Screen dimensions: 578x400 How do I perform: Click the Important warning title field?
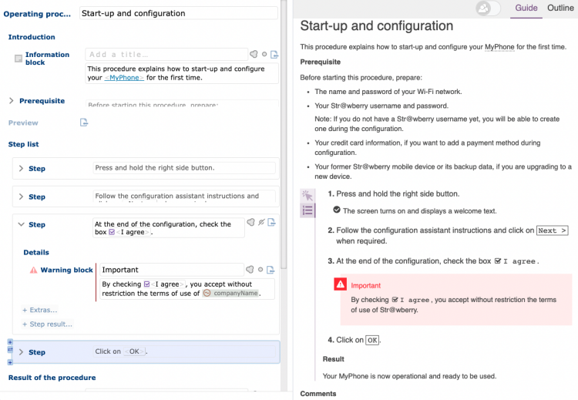point(172,270)
